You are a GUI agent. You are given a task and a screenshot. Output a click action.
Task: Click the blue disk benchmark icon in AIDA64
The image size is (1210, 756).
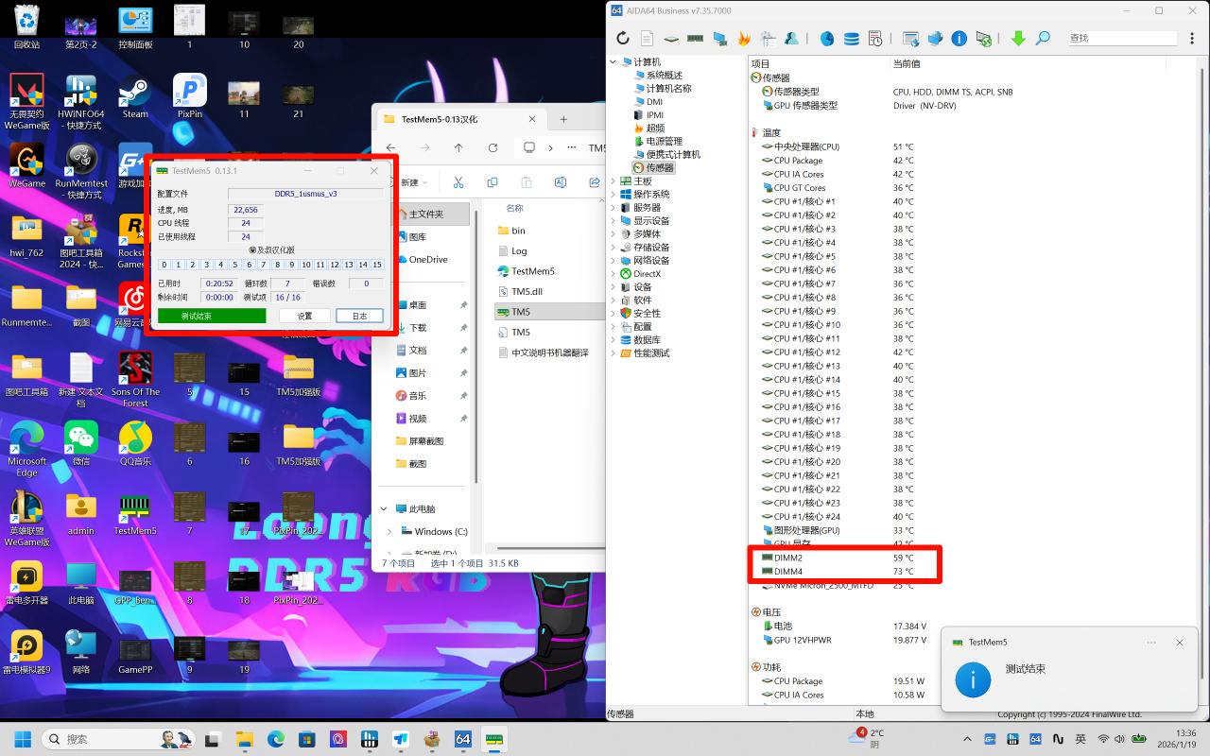point(827,39)
